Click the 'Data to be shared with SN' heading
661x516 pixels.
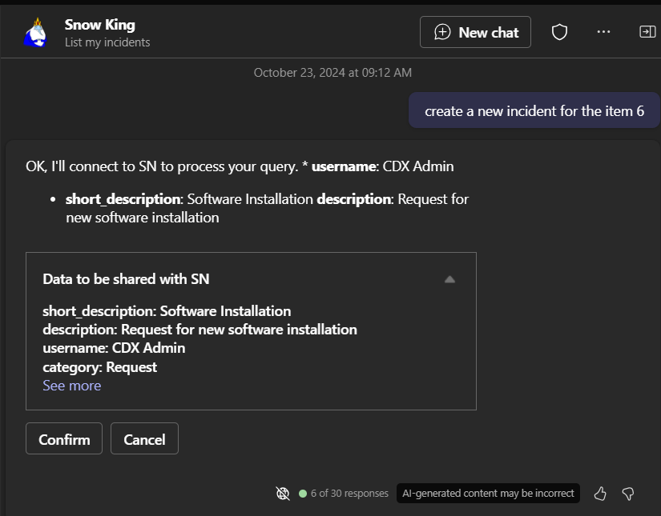point(126,279)
